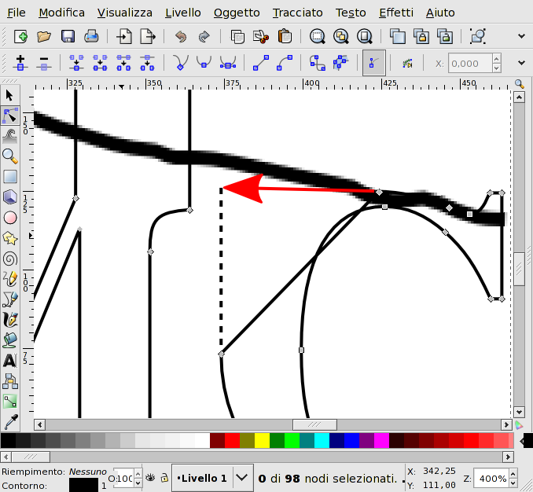Choose the Bezier Pen tool
The image size is (533, 492).
click(x=10, y=299)
